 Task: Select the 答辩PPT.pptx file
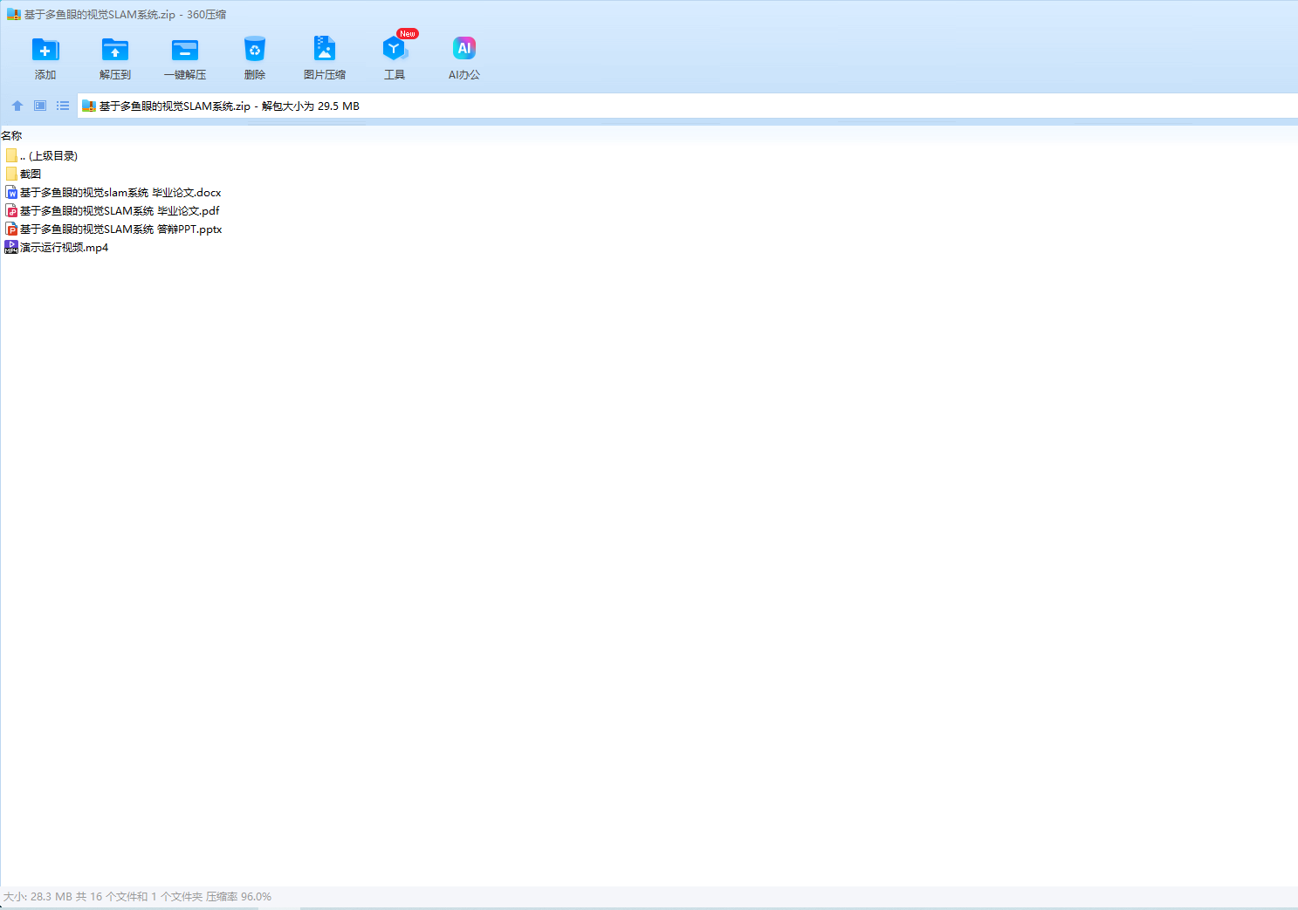point(121,229)
